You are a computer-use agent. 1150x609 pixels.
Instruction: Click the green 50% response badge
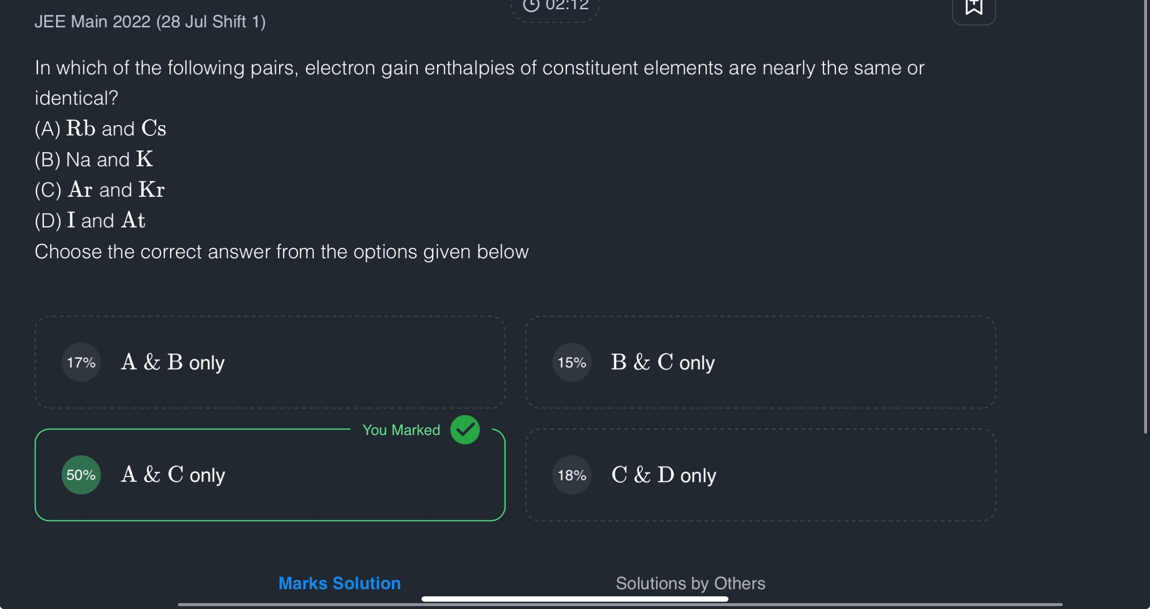click(81, 475)
